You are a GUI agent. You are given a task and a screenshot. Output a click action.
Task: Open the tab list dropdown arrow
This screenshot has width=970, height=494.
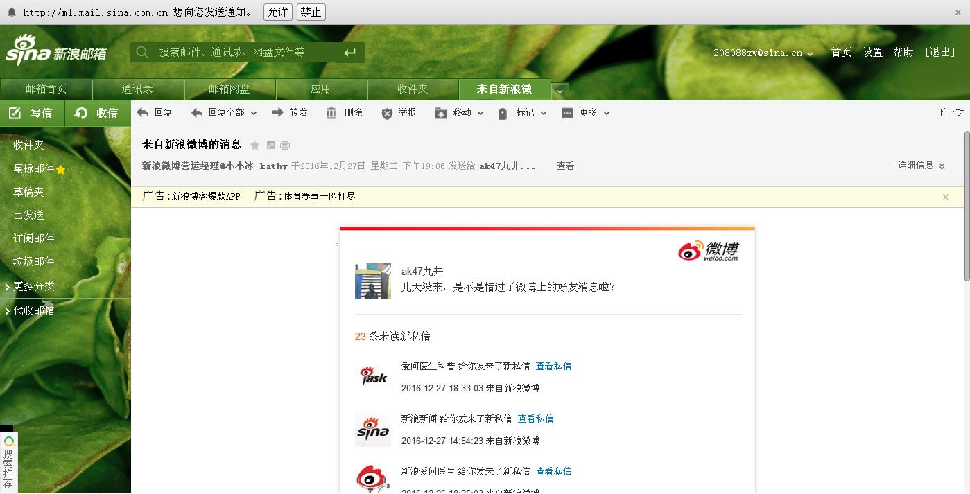[x=560, y=91]
